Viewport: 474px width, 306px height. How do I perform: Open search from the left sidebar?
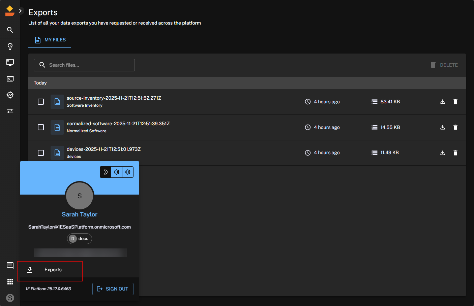10,30
